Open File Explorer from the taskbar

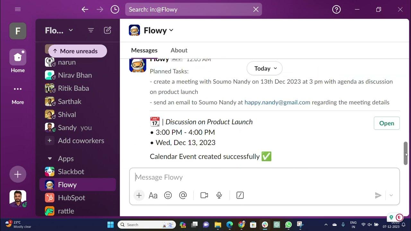pyautogui.click(x=218, y=225)
